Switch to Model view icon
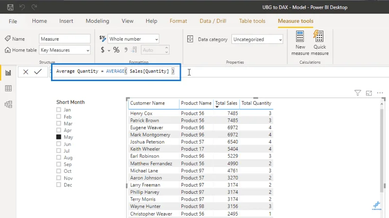Image resolution: width=389 pixels, height=218 pixels. click(8, 104)
